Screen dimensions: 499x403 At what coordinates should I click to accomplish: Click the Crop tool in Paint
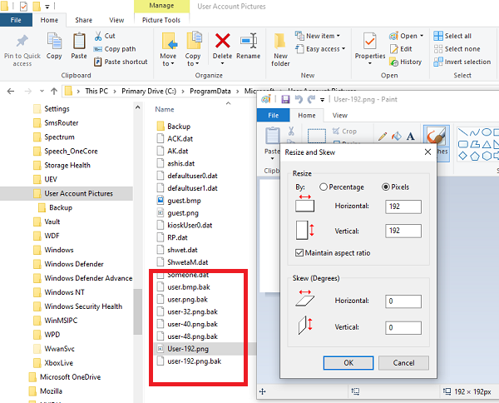pyautogui.click(x=344, y=132)
